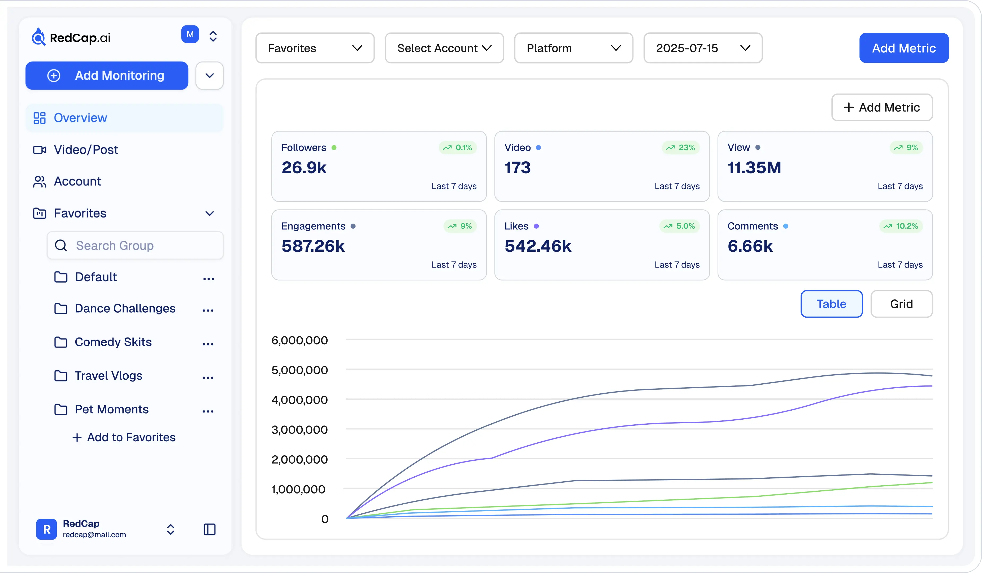The height and width of the screenshot is (573, 982).
Task: Click the Video count 173
Action: [x=518, y=168]
